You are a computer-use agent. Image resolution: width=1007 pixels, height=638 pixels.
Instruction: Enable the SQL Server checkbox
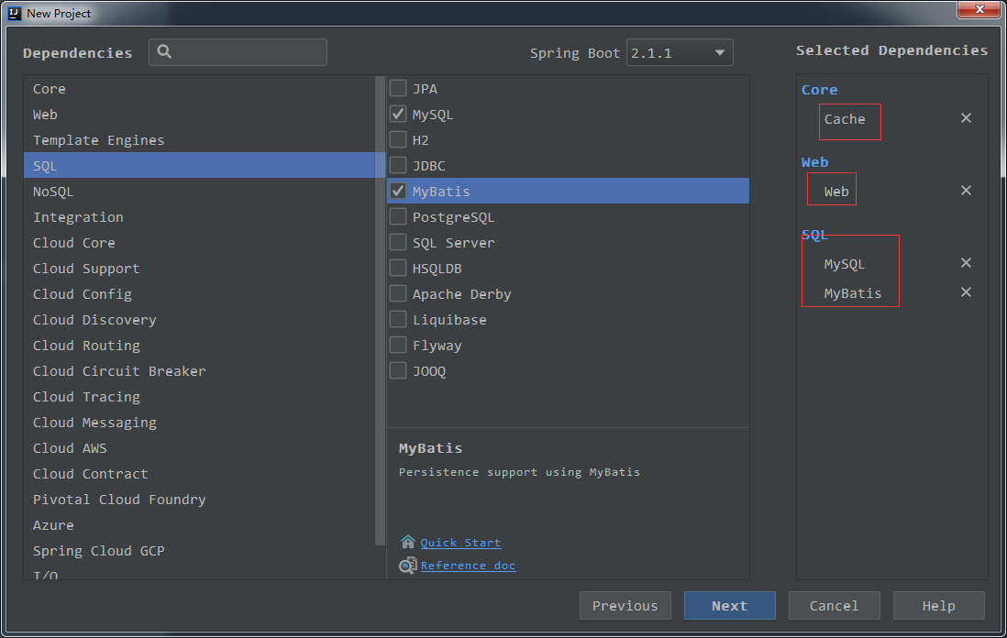(398, 242)
